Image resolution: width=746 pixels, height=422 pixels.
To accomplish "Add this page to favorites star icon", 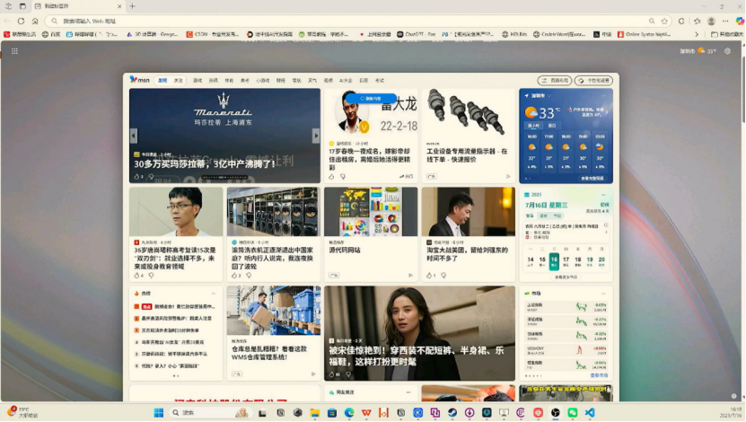I will pyautogui.click(x=664, y=21).
